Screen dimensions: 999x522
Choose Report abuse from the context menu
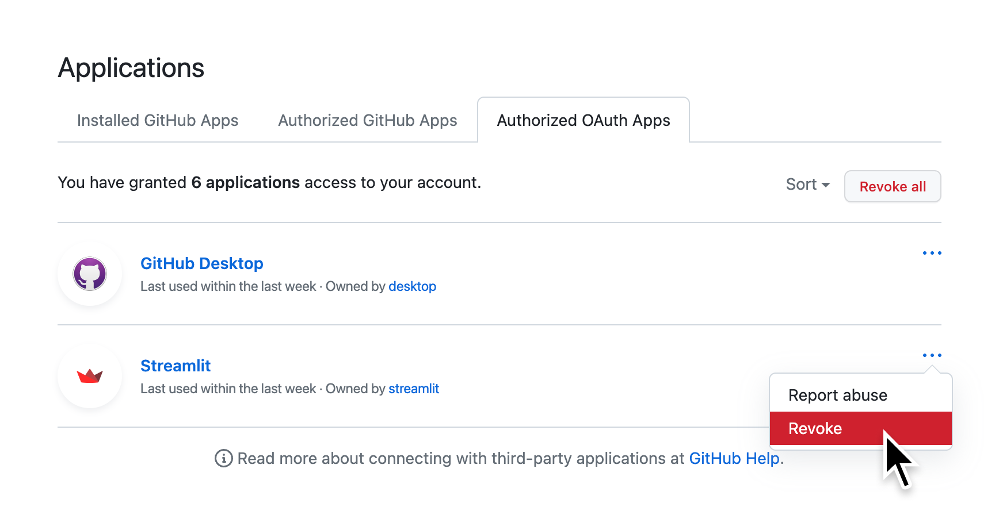point(837,395)
